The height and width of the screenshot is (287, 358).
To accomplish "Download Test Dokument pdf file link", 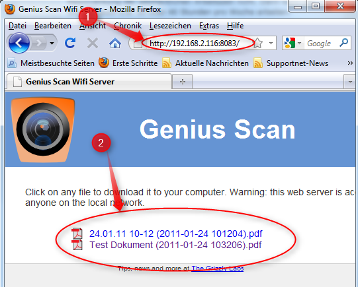I will pyautogui.click(x=175, y=245).
